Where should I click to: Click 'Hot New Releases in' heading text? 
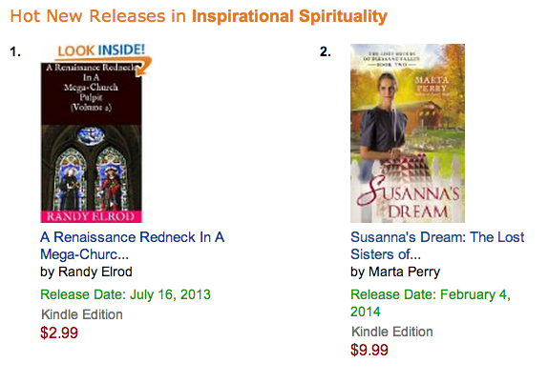[97, 16]
